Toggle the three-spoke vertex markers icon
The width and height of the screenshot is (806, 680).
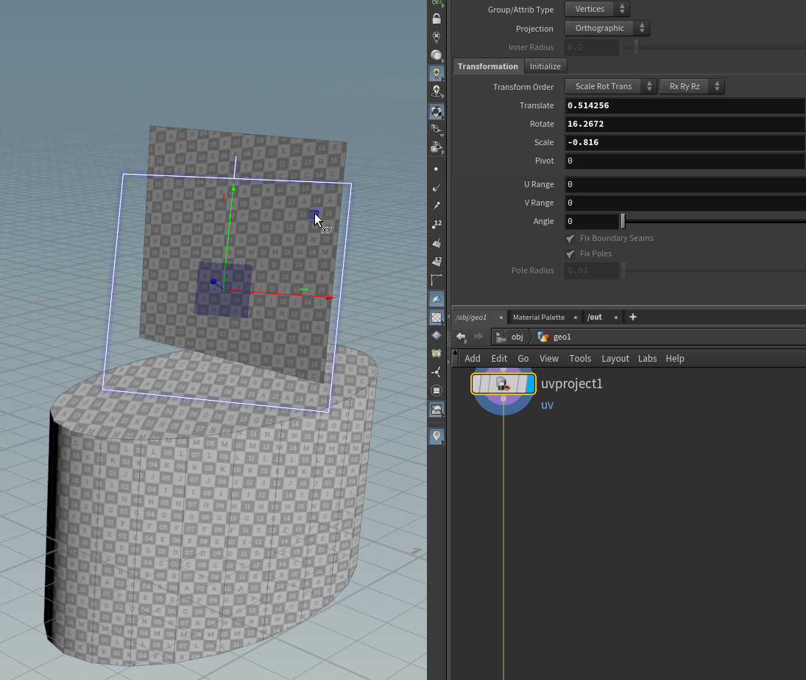(x=436, y=372)
